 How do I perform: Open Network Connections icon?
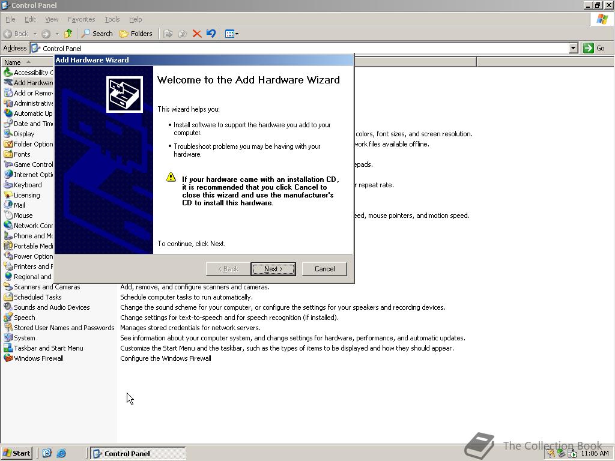[8, 226]
